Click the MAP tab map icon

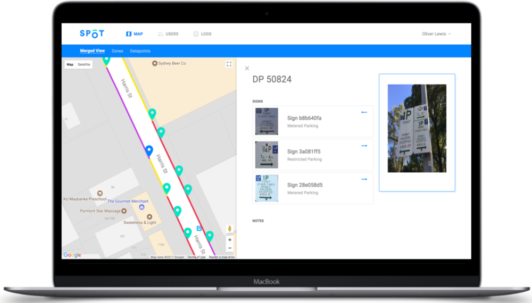click(129, 34)
